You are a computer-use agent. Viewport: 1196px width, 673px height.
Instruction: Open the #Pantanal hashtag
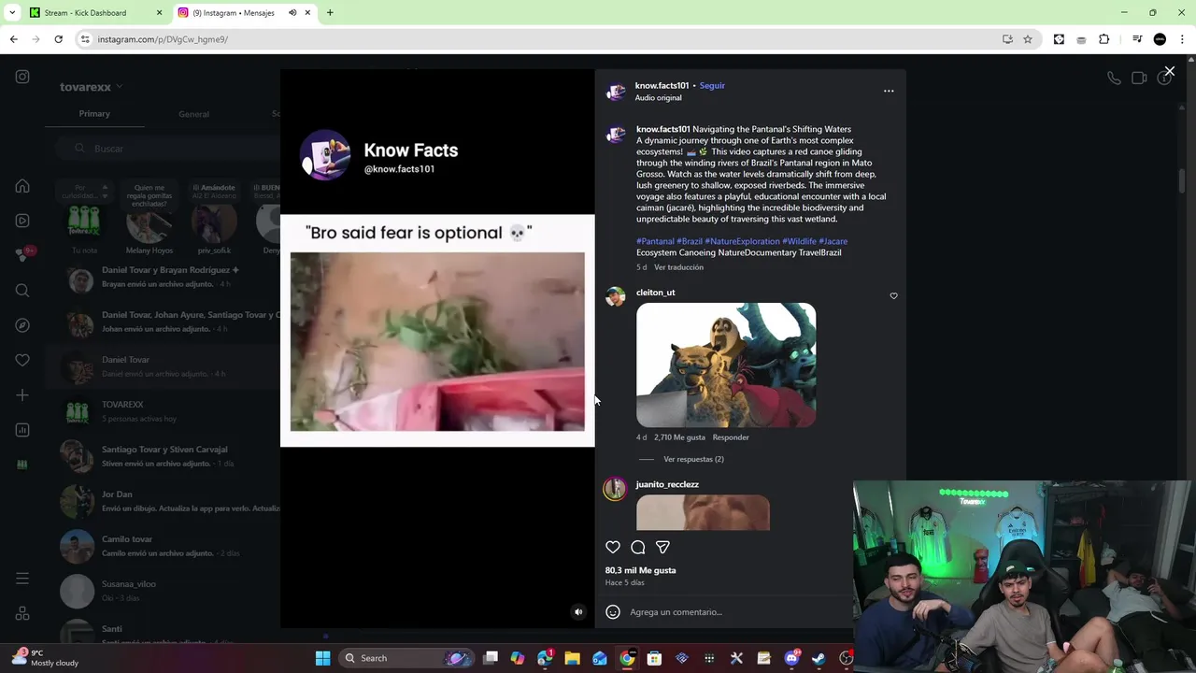tap(655, 241)
